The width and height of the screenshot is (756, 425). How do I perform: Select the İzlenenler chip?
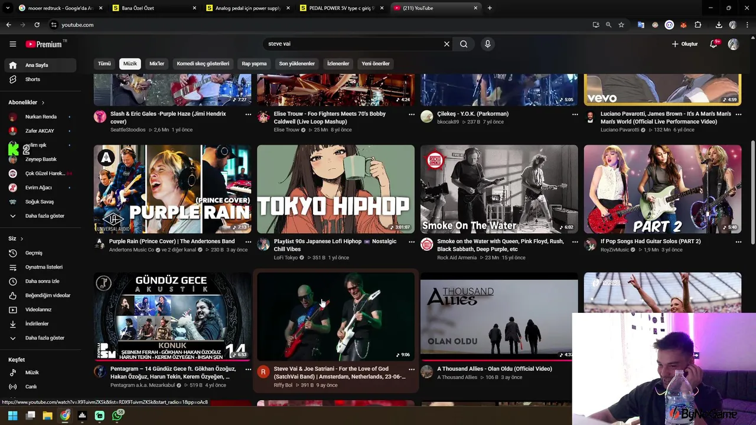[x=338, y=64]
